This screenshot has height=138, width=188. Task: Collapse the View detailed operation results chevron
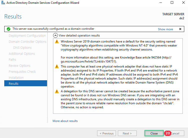click(56, 35)
